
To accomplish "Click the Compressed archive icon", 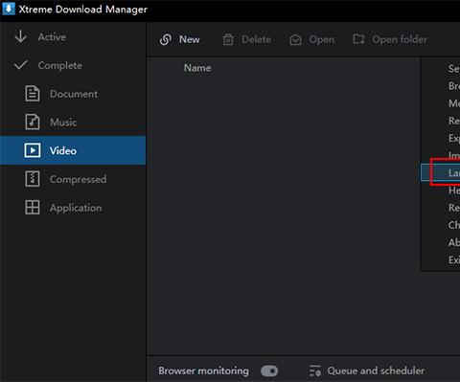I will tap(33, 179).
